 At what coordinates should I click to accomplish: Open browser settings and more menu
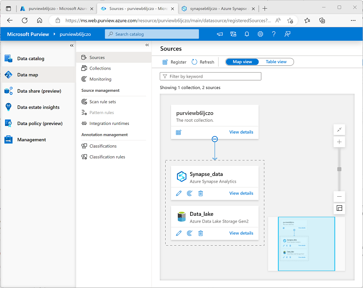coord(353,20)
